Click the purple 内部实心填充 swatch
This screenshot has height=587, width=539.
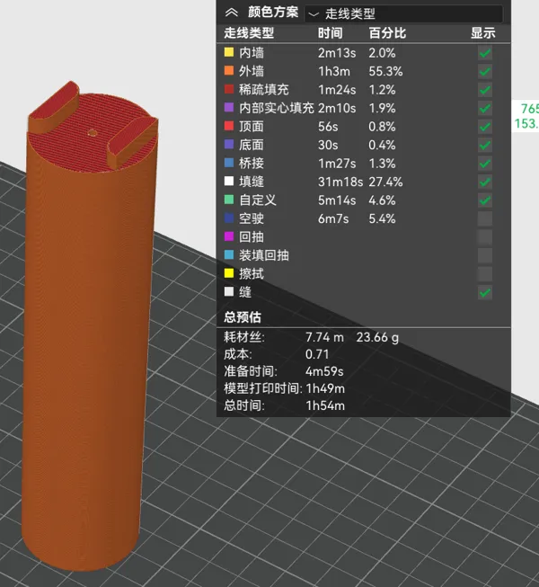coord(229,108)
